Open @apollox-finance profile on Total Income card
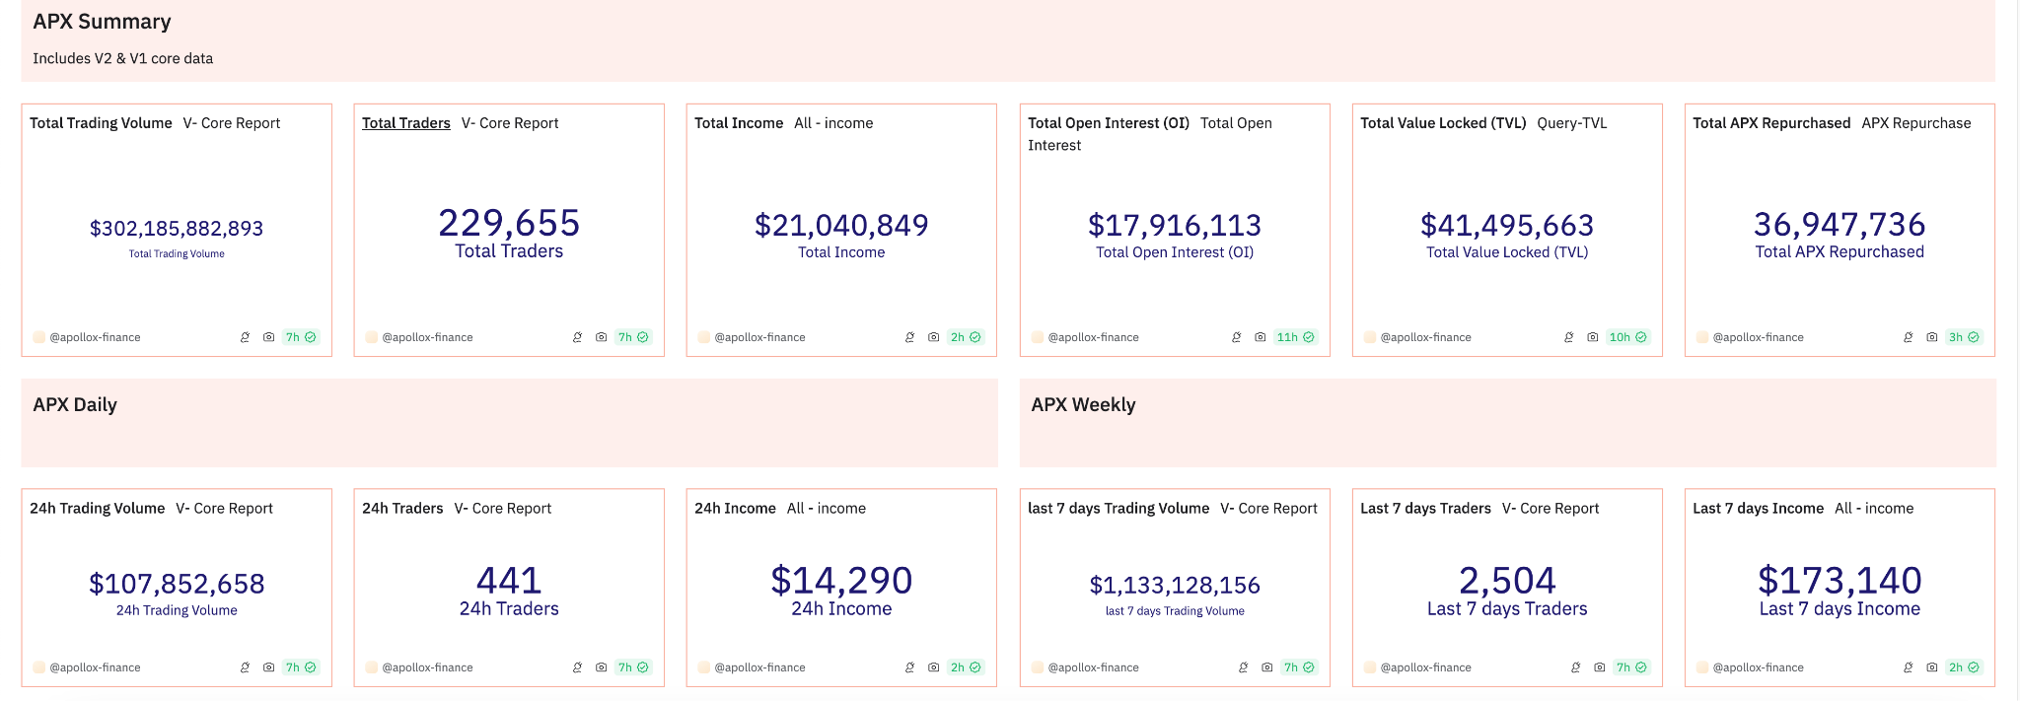The width and height of the screenshot is (2020, 701). click(758, 337)
